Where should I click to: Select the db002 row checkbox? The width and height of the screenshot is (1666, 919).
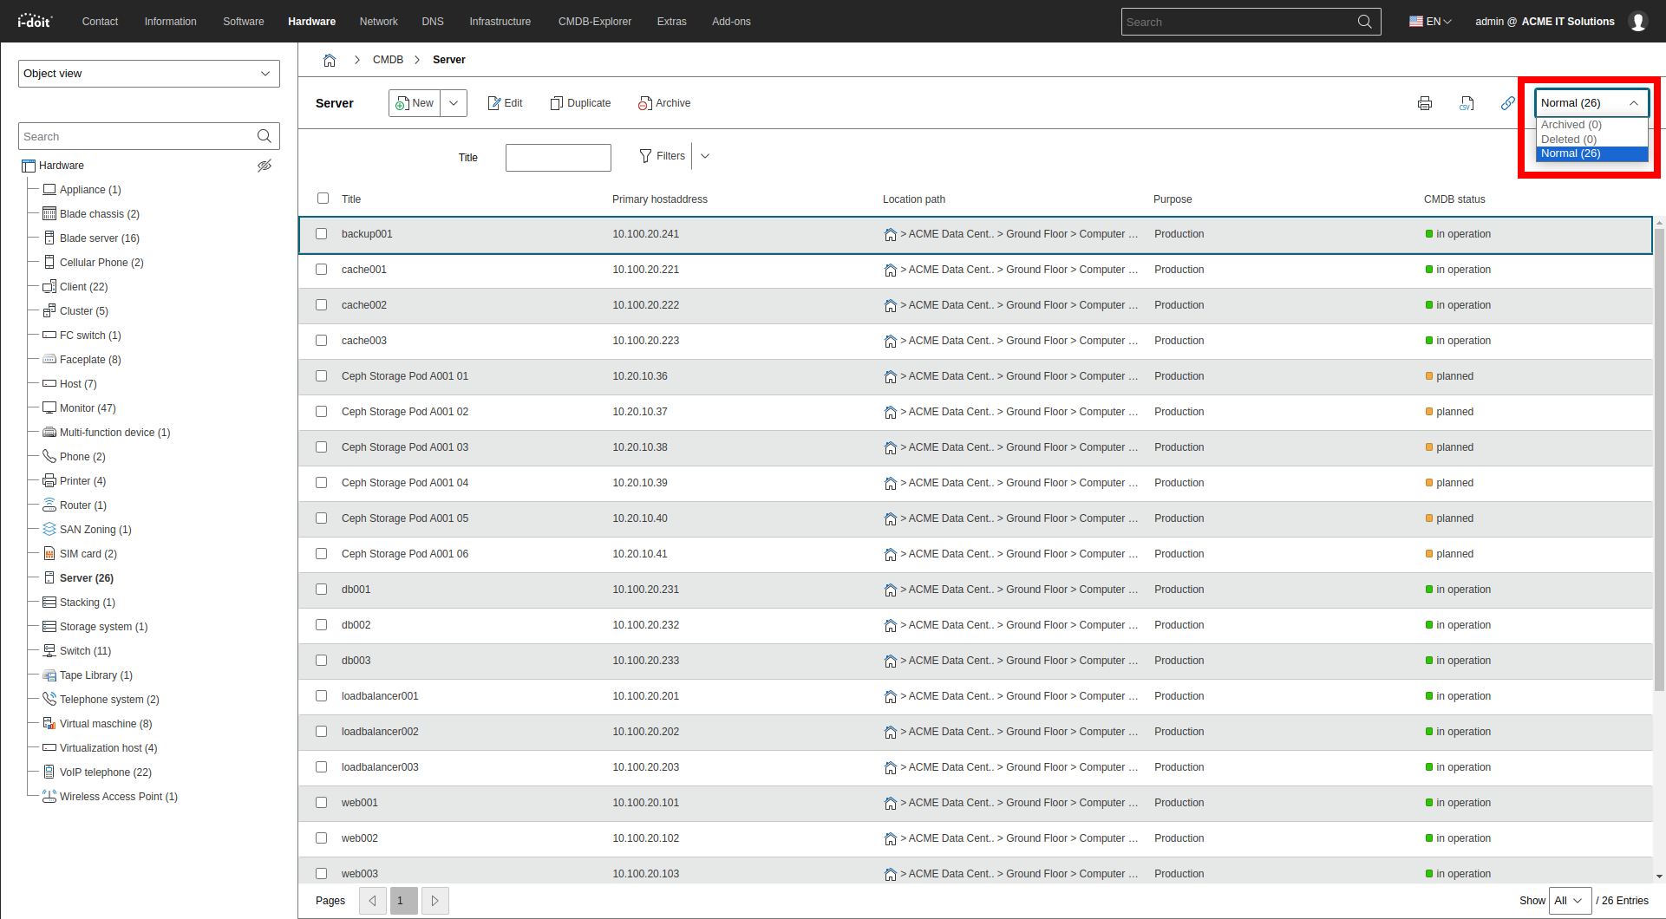point(322,625)
